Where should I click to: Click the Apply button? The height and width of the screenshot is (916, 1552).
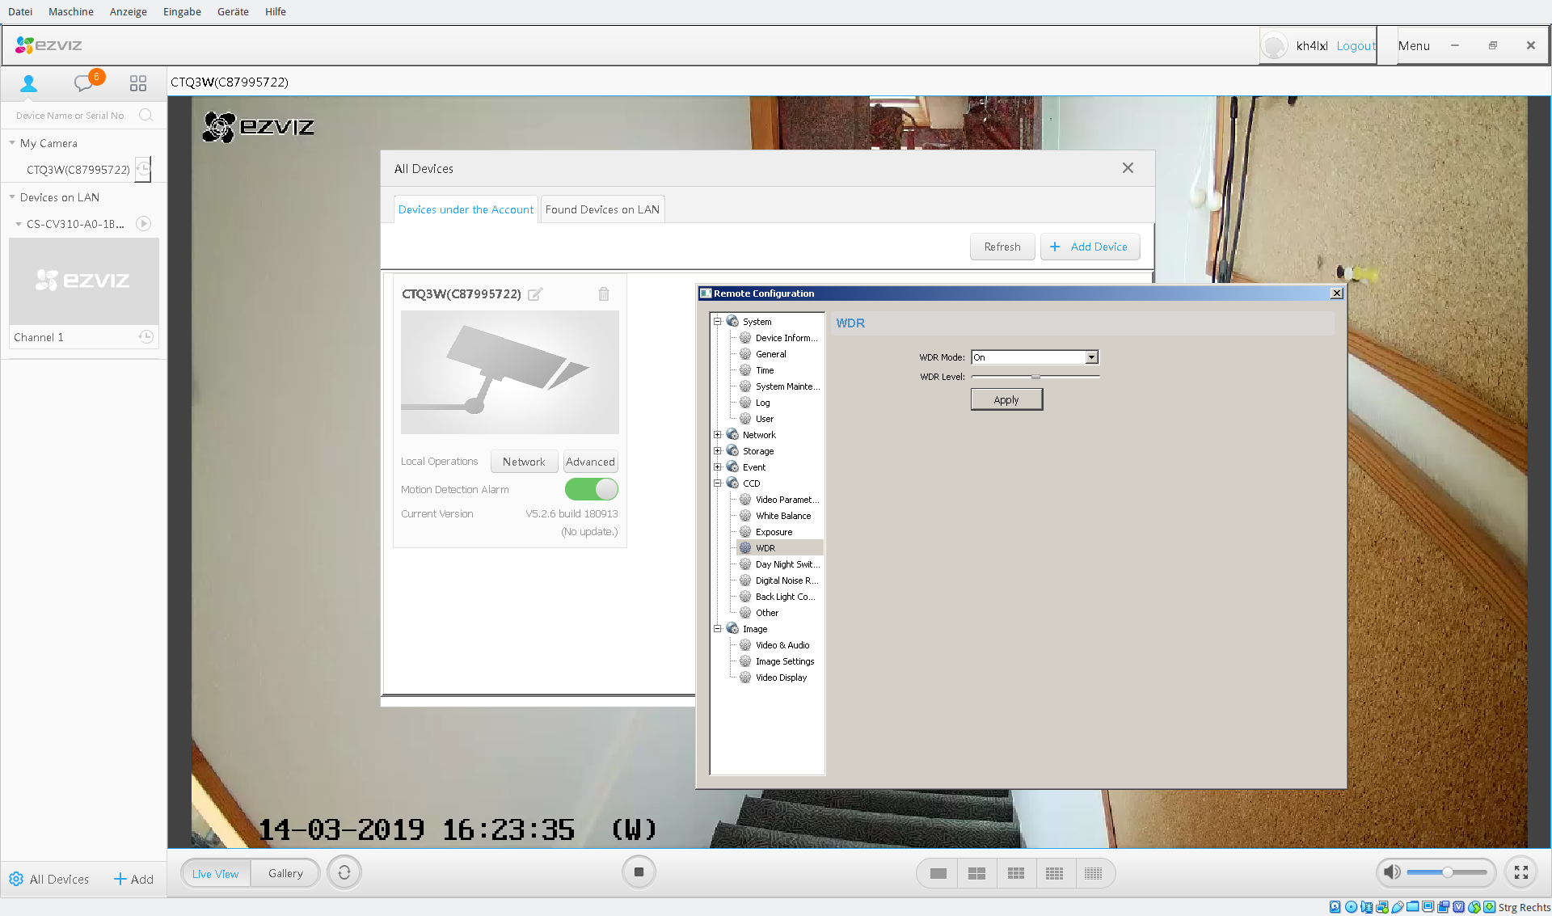[x=1006, y=400]
